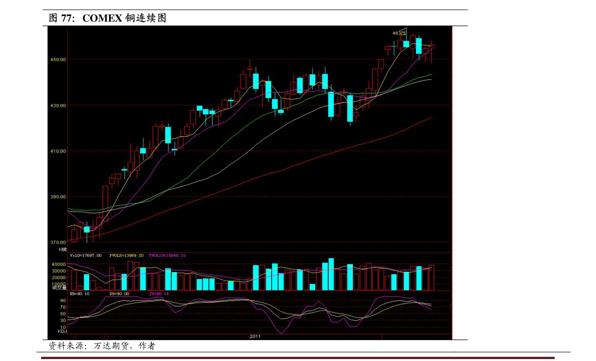The height and width of the screenshot is (361, 596).
Task: Click the 390.00 price axis label
Action: (59, 197)
